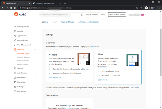Click the New login preview thumbnail
Screen dimensions: 162x109
point(132,60)
